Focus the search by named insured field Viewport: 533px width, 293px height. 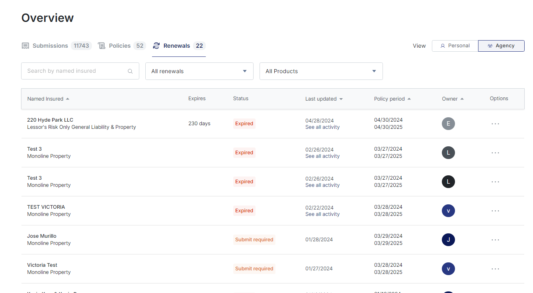coord(76,71)
